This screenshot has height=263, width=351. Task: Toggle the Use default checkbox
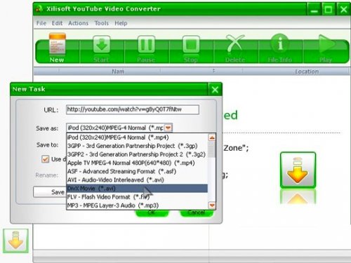[x=45, y=159]
